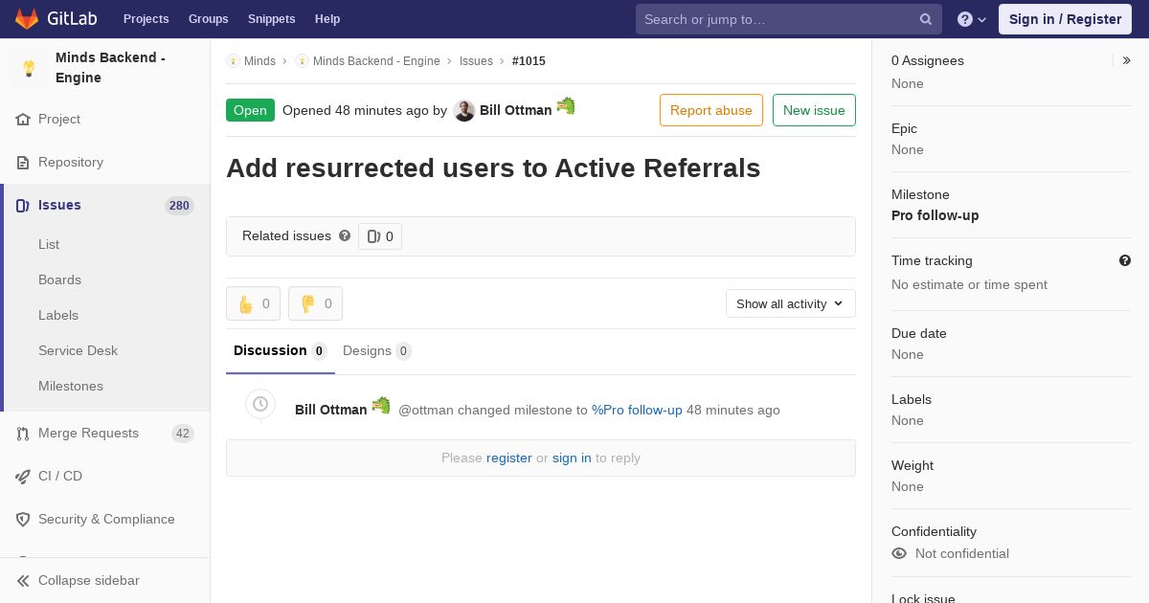Click the CI / CD rocket icon
Image resolution: width=1149 pixels, height=603 pixels.
pos(23,477)
